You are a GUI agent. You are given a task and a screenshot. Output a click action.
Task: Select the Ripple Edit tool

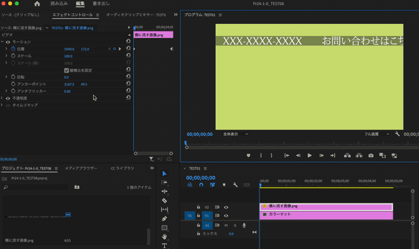(164, 191)
